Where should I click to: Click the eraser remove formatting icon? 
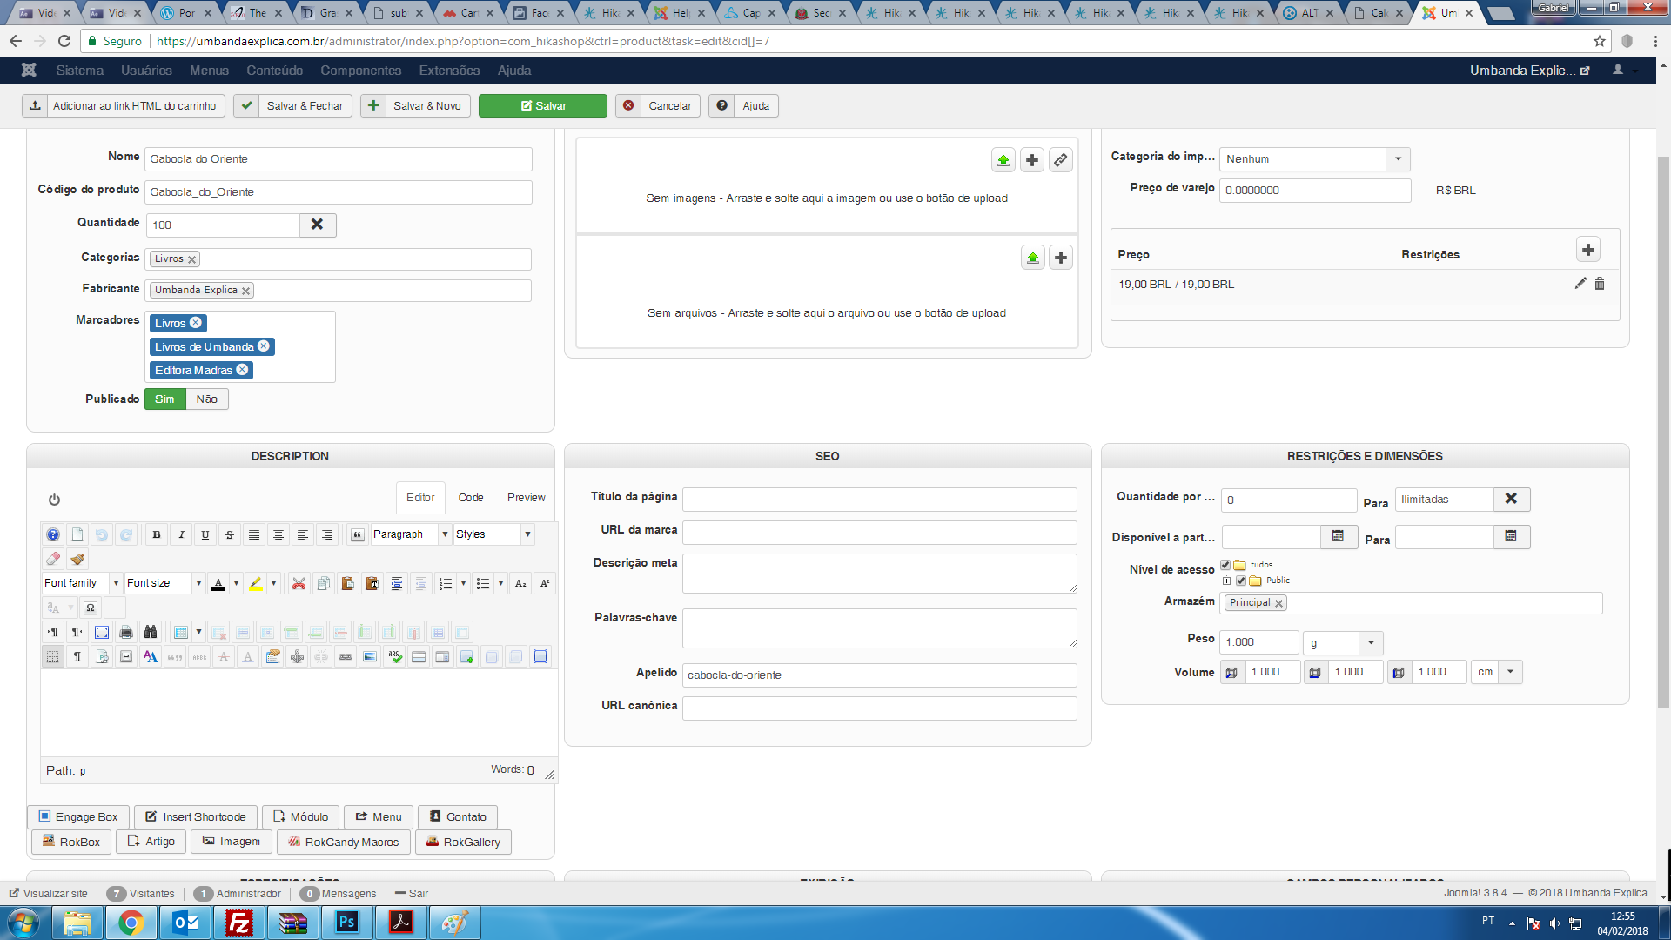tap(53, 559)
